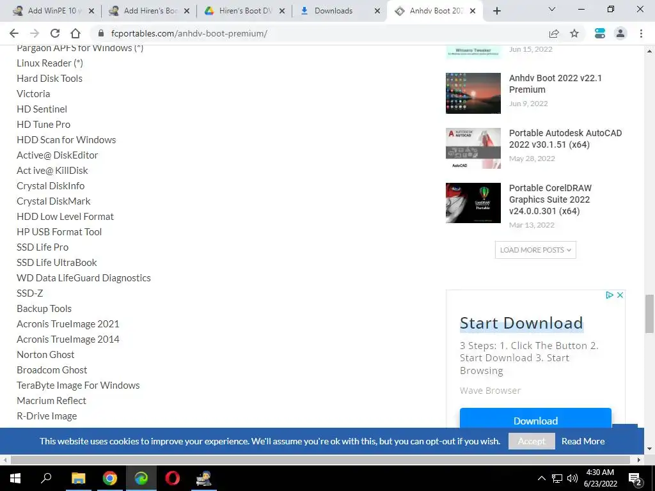This screenshot has height=491, width=655.
Task: Click the Acronis TrueImage 2021 entry
Action: [68, 324]
